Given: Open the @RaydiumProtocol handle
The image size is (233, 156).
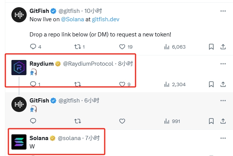Looking at the screenshot, I should [88, 64].
